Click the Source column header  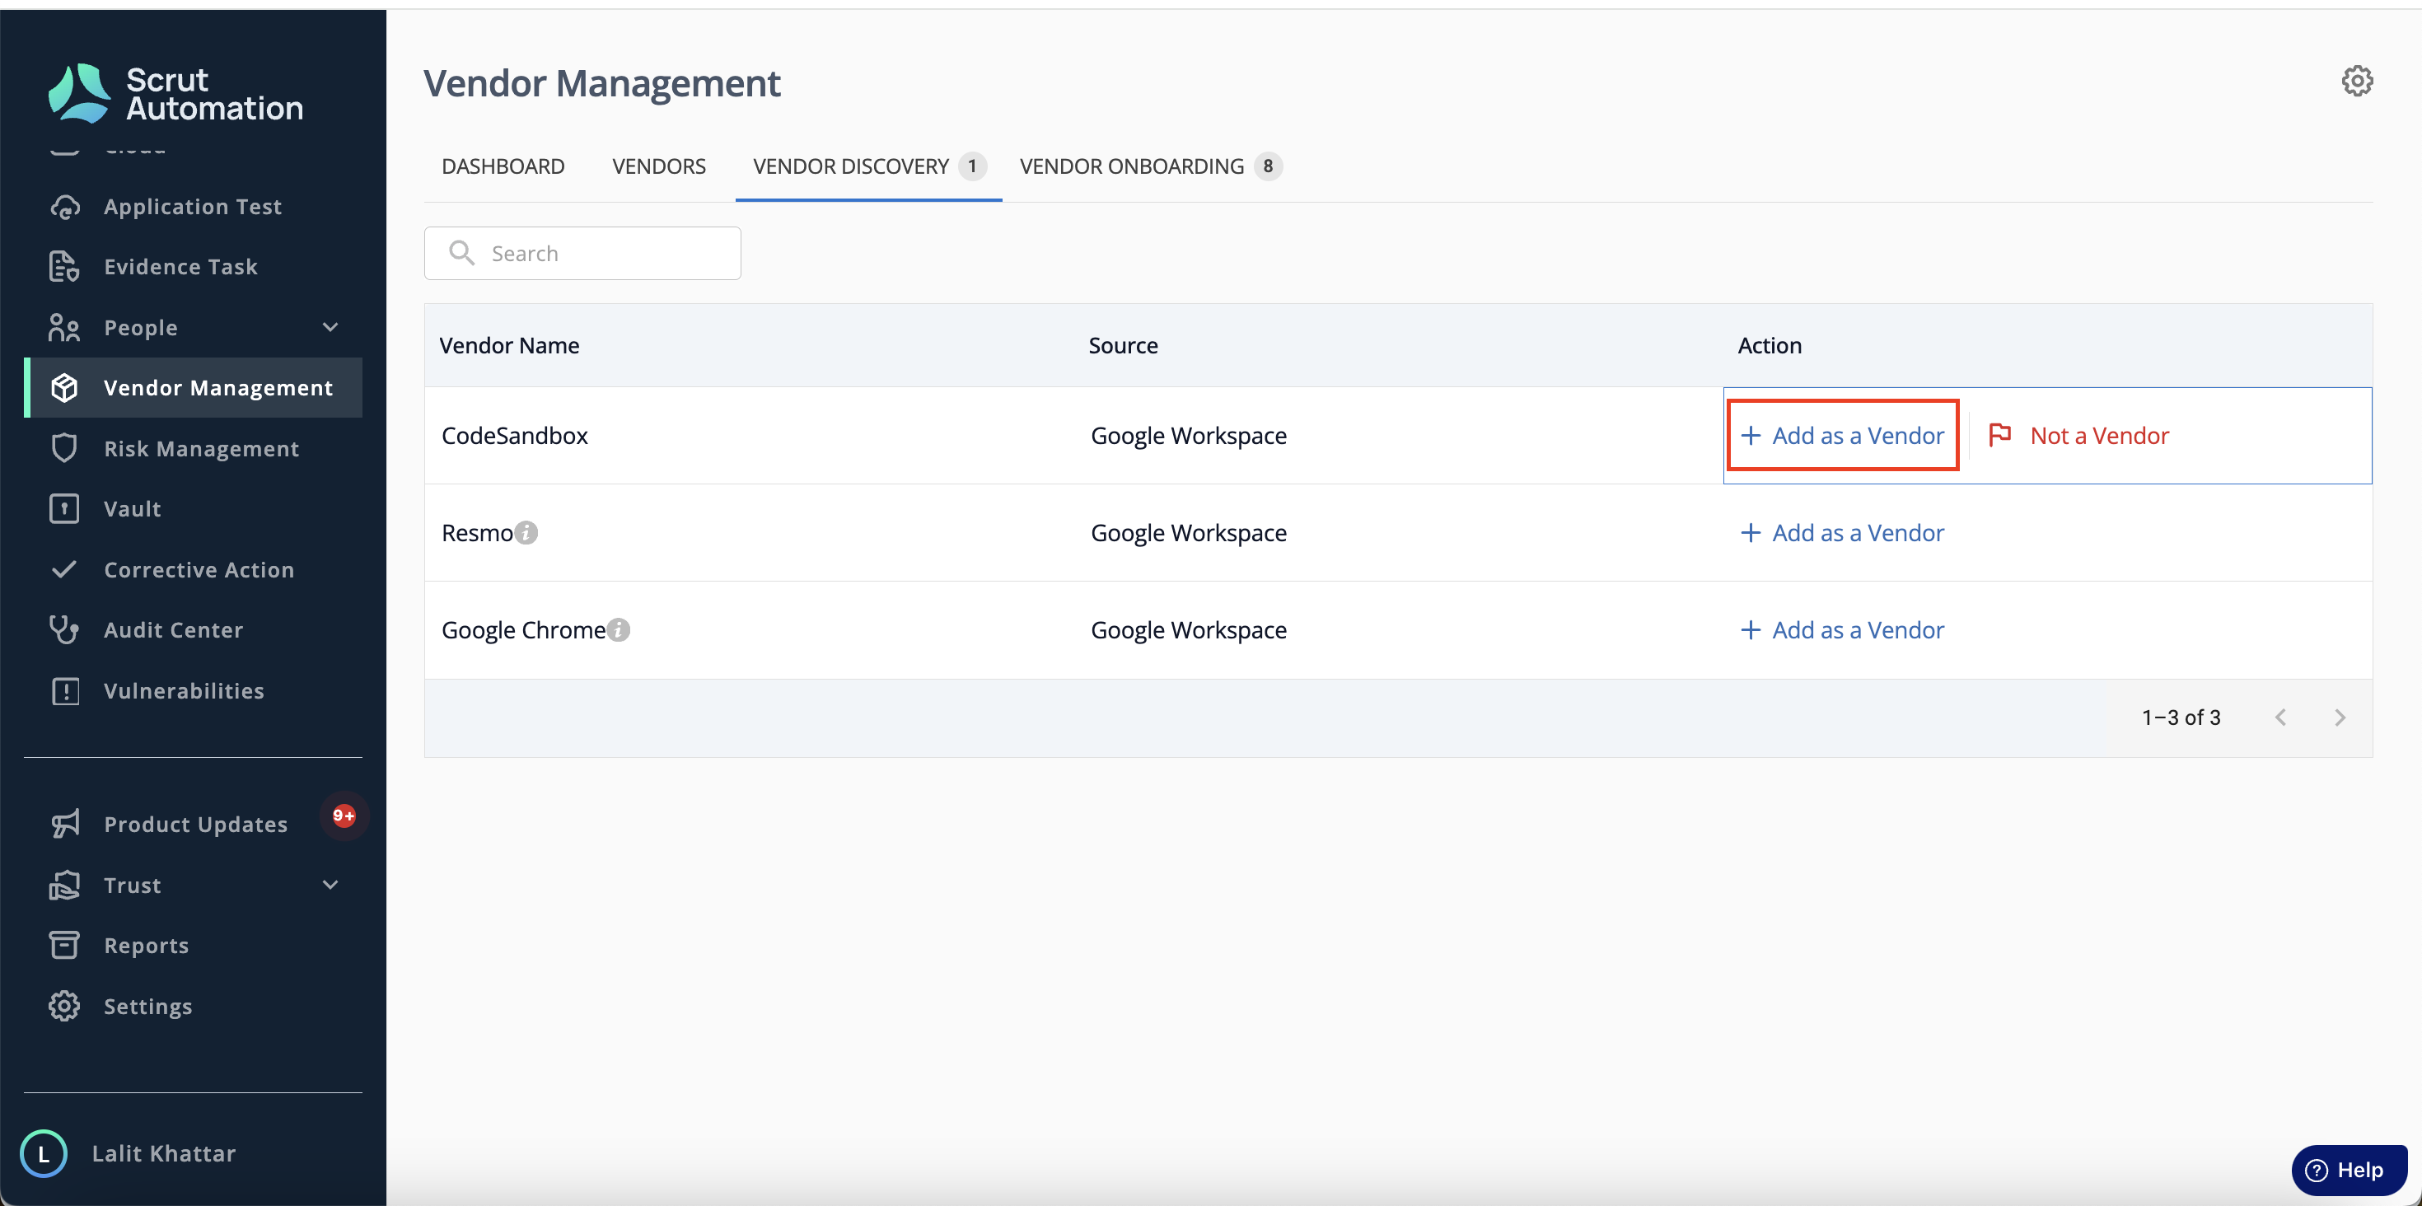(x=1123, y=345)
